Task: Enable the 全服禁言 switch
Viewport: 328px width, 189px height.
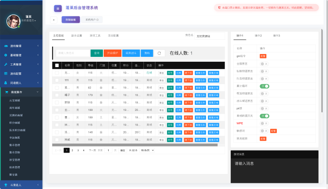Action: click(x=264, y=64)
